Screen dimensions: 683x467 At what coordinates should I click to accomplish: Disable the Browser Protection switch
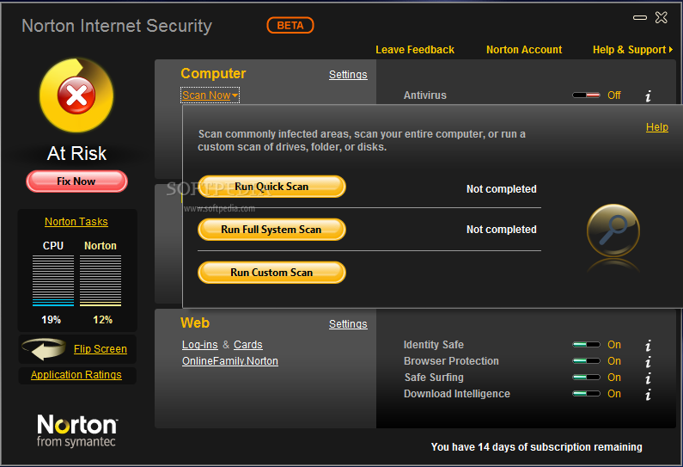[x=586, y=361]
